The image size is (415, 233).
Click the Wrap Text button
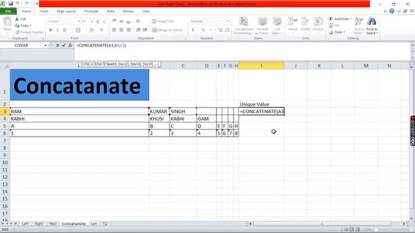(163, 21)
